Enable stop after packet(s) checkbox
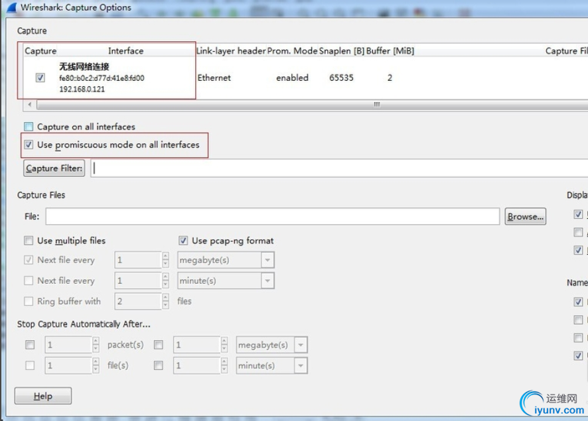The image size is (588, 421). 30,345
